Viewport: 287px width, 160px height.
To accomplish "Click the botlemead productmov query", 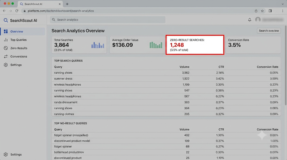I will coord(69,152).
